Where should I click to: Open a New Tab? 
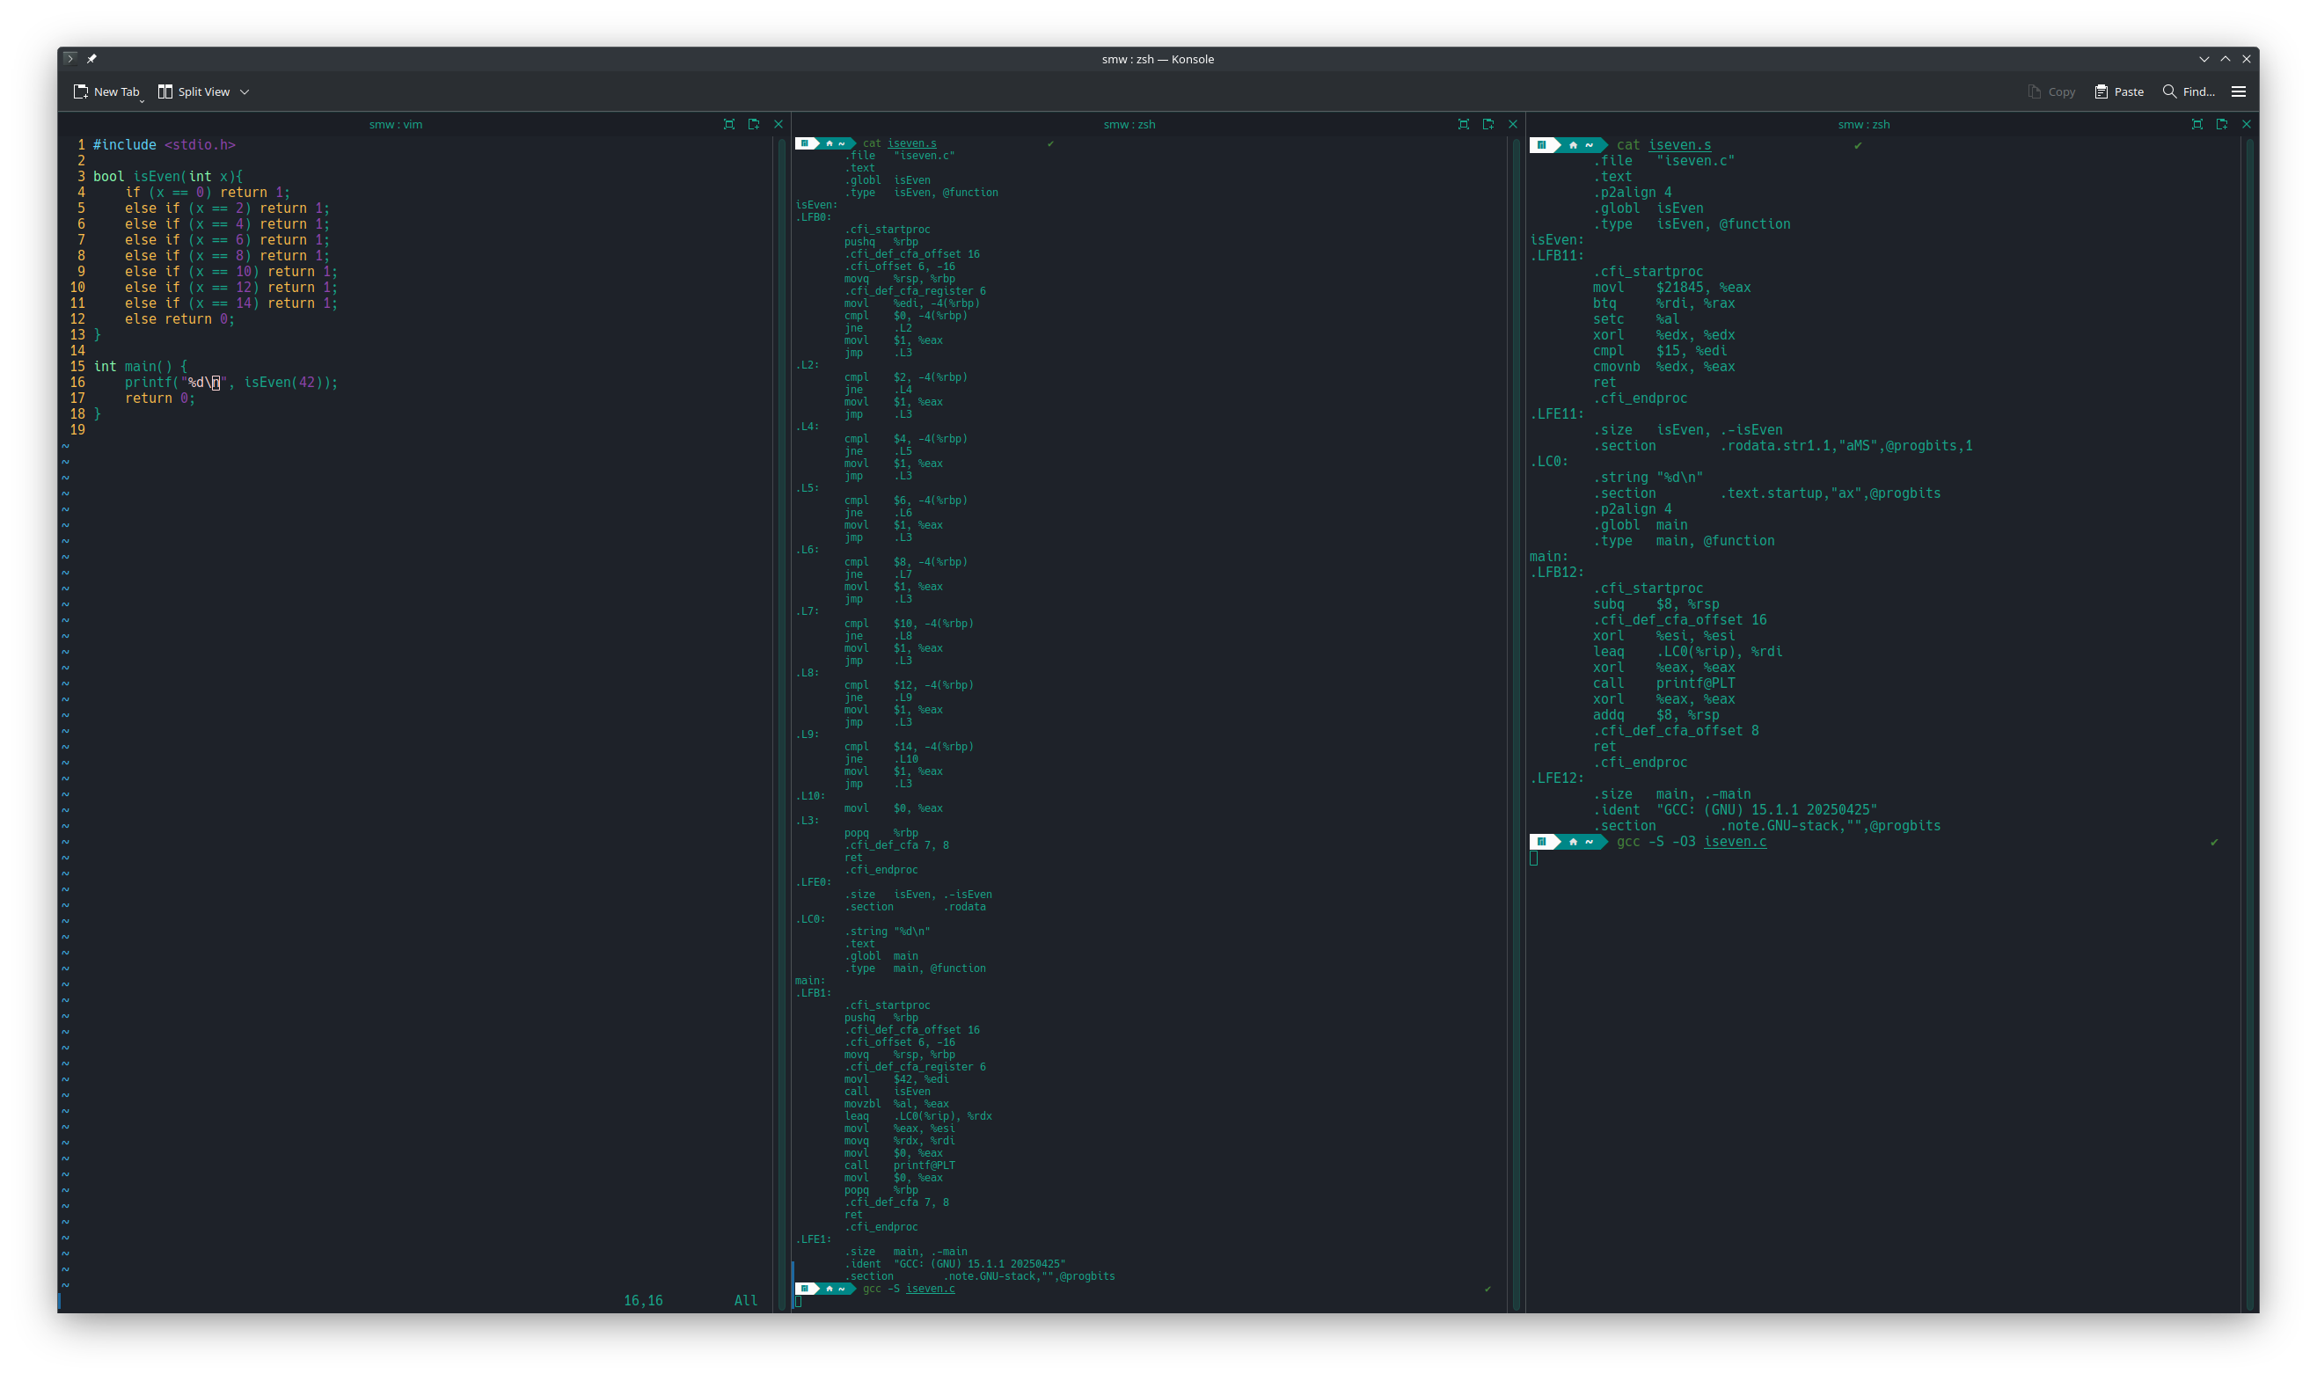coord(106,91)
